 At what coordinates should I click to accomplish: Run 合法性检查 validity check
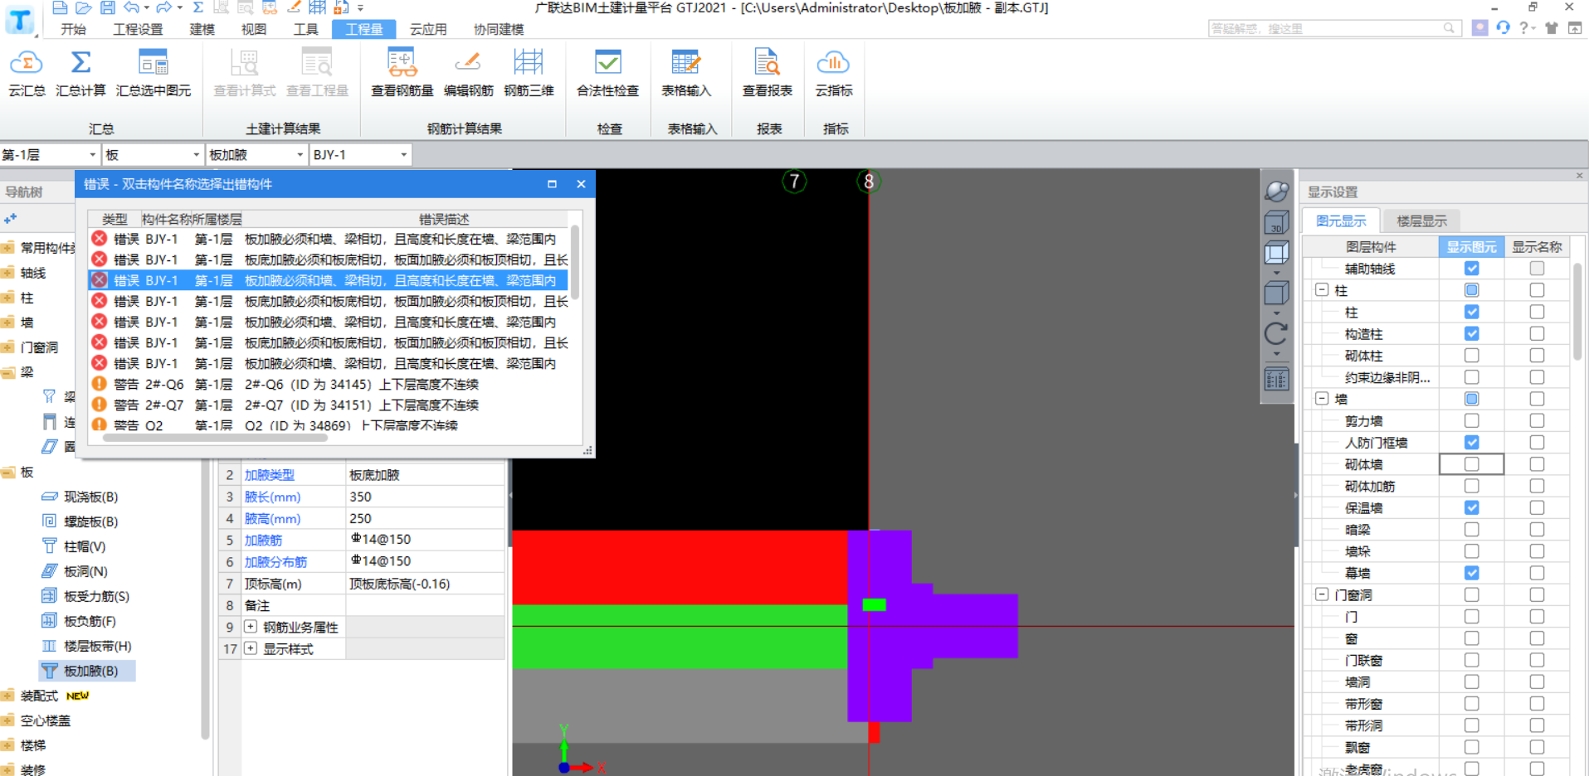click(x=608, y=73)
